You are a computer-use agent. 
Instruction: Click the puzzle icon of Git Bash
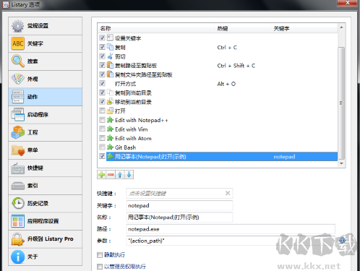110,147
